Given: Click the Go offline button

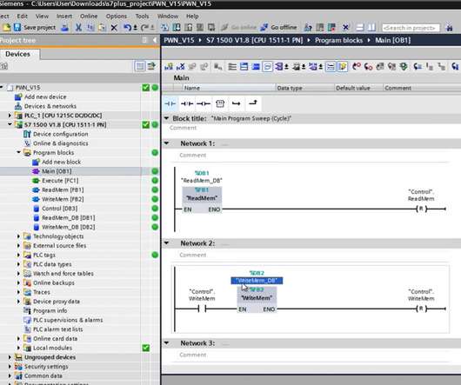Looking at the screenshot, I should pyautogui.click(x=278, y=28).
